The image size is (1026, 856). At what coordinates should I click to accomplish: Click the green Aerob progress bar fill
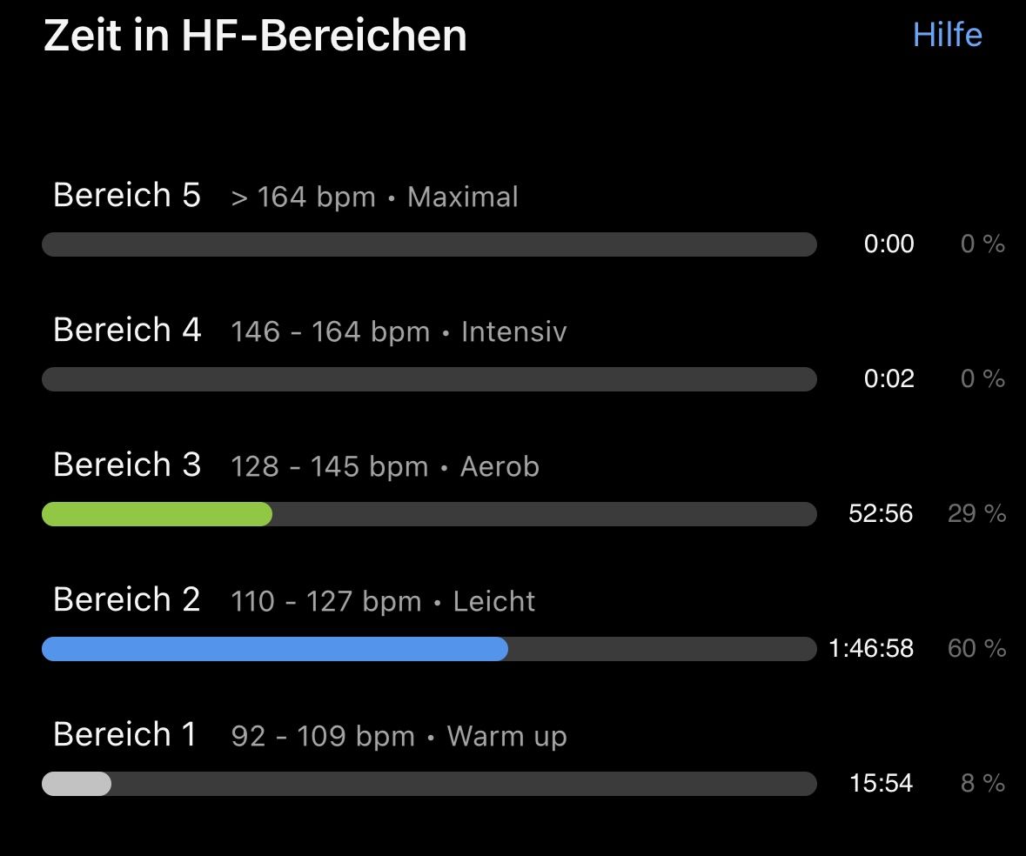(157, 514)
